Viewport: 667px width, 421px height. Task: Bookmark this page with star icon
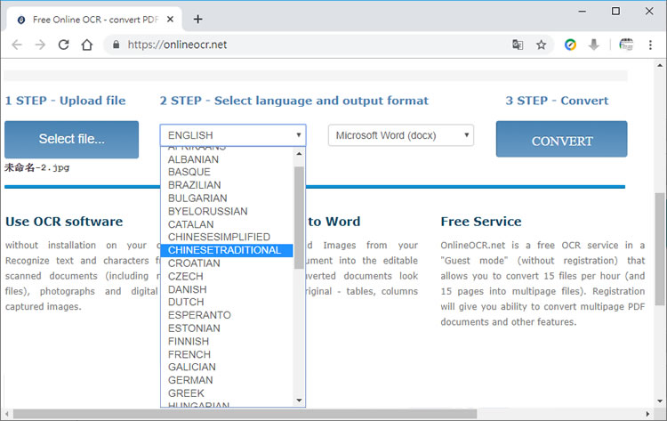coord(541,45)
